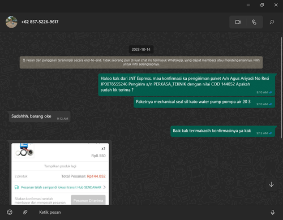Click the 2023-10-14 date label
283x220 pixels.
pyautogui.click(x=141, y=50)
